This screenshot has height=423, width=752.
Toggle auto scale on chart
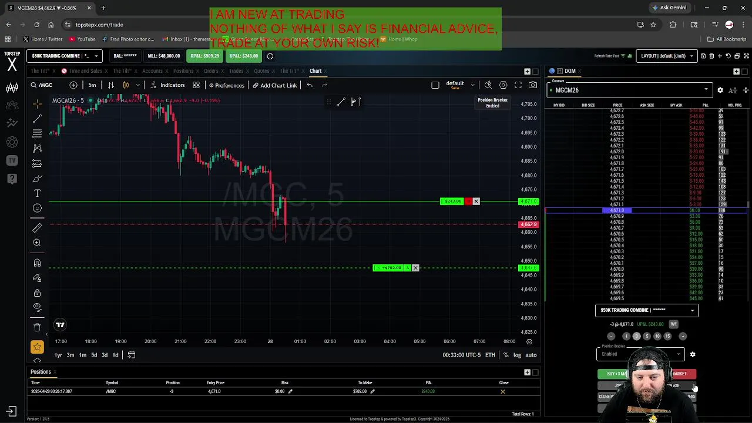(531, 355)
